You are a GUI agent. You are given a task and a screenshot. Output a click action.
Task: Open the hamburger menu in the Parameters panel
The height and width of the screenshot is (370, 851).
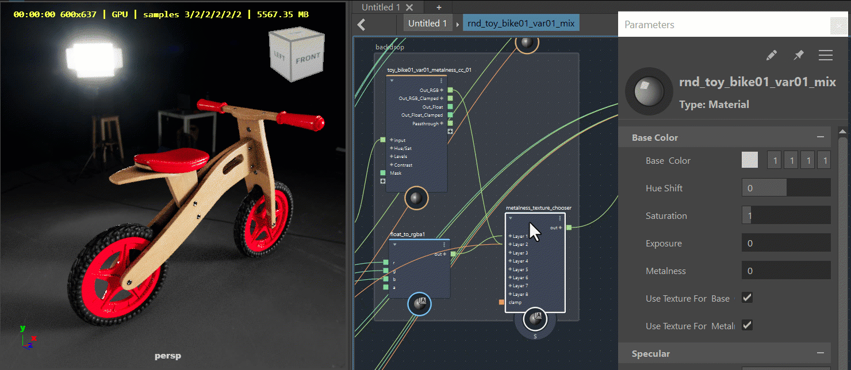pos(826,55)
